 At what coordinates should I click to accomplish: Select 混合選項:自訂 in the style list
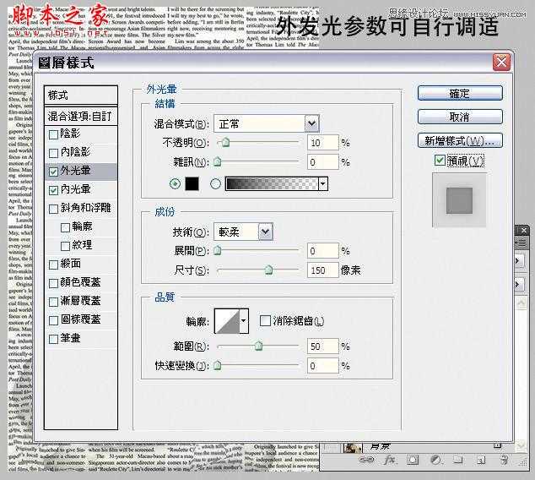point(81,116)
